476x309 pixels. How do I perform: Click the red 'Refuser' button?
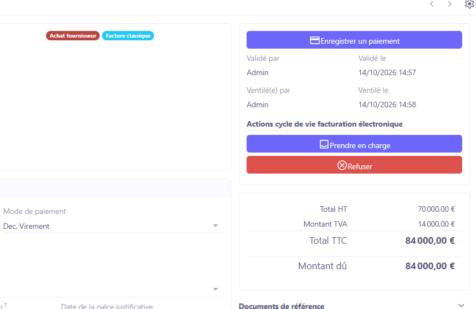pos(354,165)
